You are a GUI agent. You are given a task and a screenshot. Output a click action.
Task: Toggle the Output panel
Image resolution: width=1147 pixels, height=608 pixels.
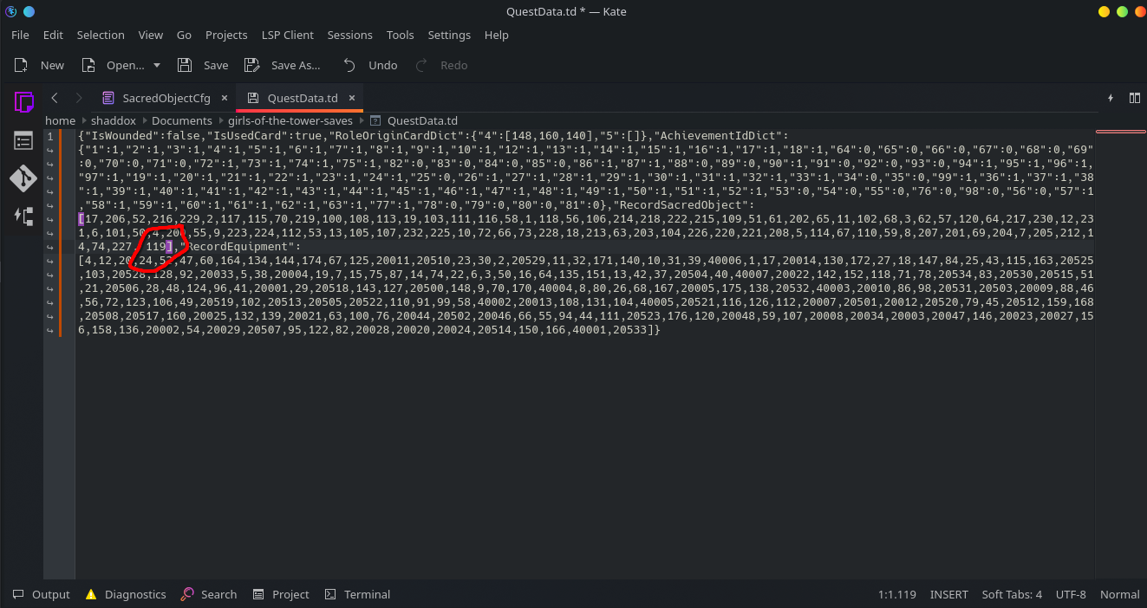tap(41, 594)
